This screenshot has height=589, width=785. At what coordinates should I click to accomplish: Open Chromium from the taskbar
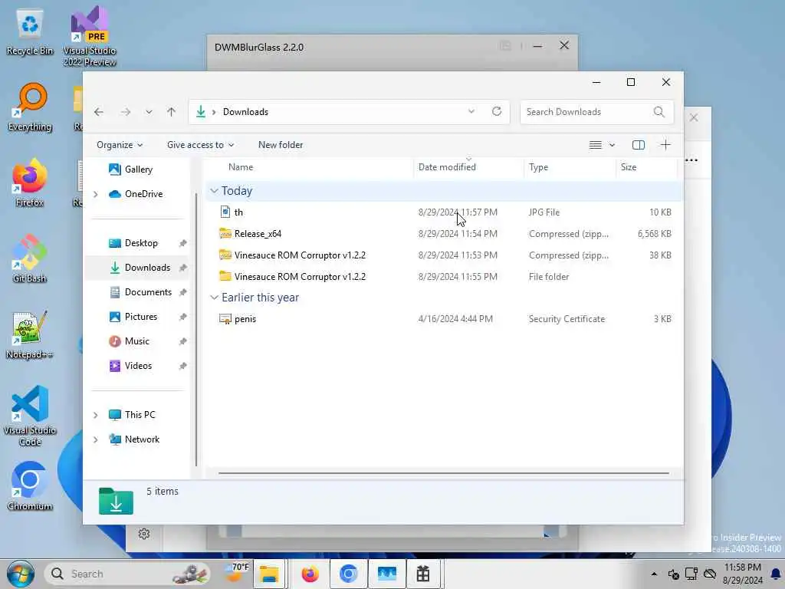coord(348,574)
